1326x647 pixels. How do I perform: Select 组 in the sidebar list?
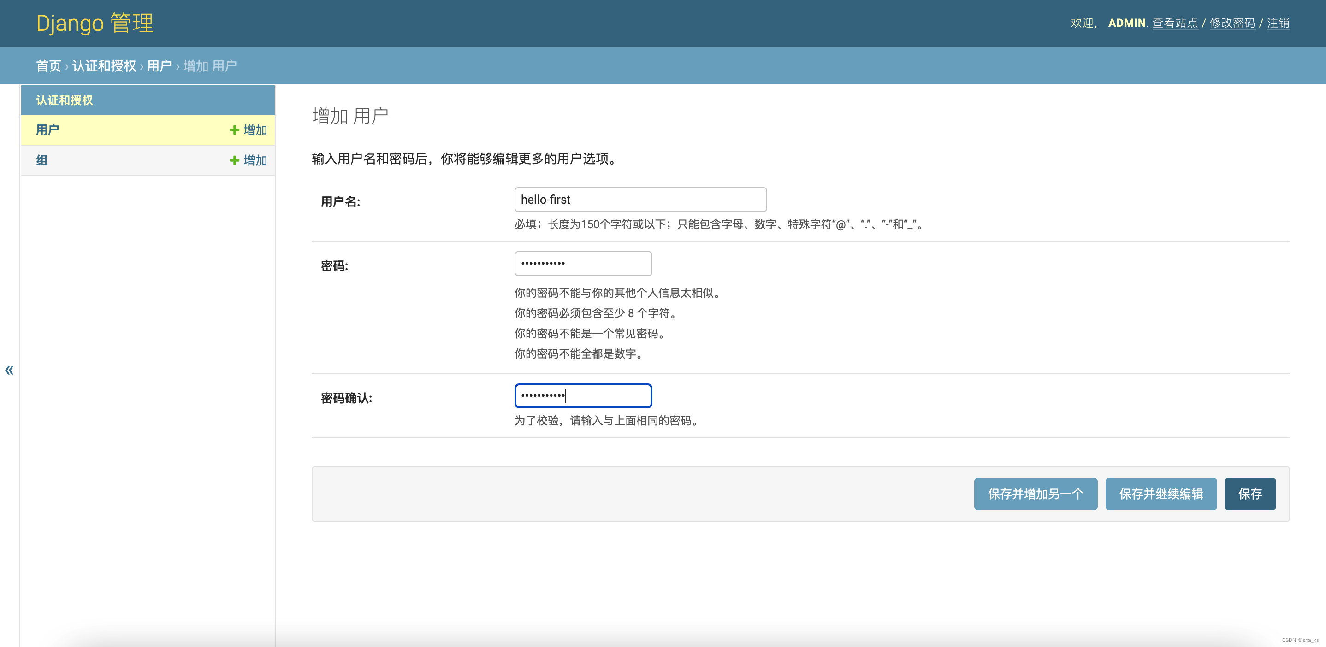pos(41,160)
